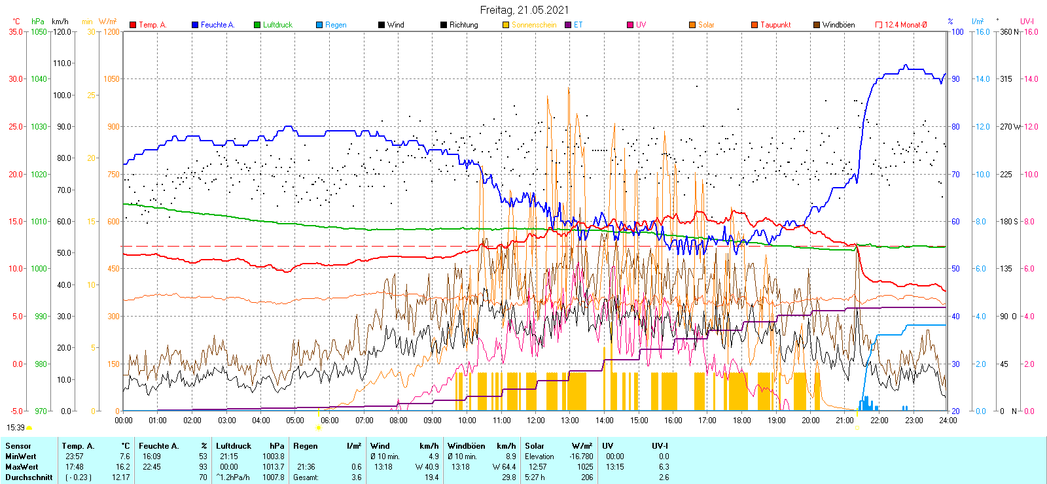Image resolution: width=1047 pixels, height=484 pixels.
Task: Click the minimum temperature value 7.6
Action: point(125,457)
